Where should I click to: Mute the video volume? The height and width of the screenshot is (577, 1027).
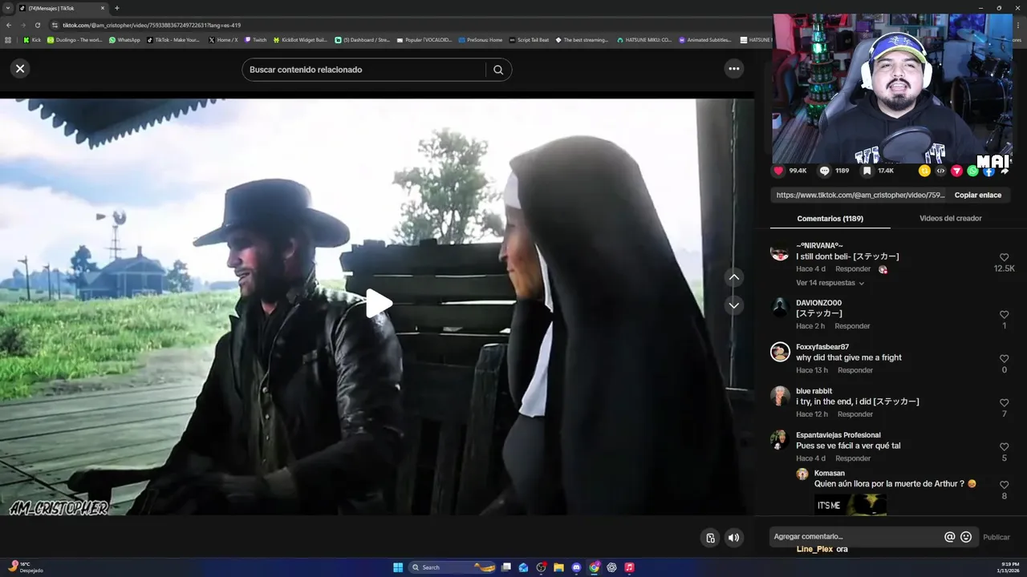point(733,538)
